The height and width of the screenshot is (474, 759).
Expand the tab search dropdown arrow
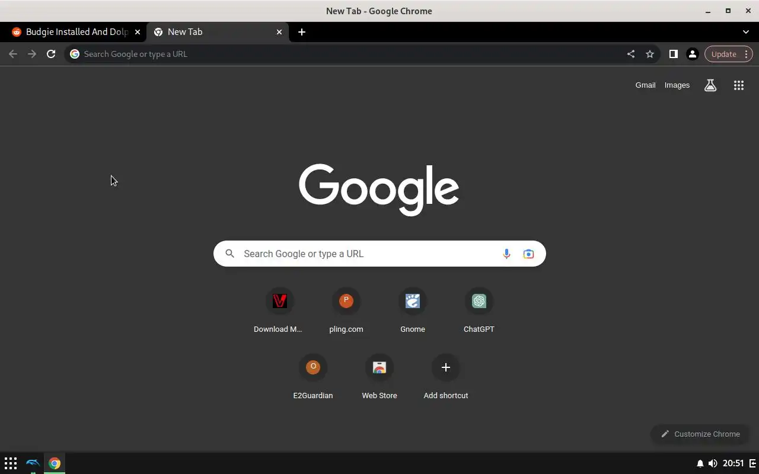(746, 32)
